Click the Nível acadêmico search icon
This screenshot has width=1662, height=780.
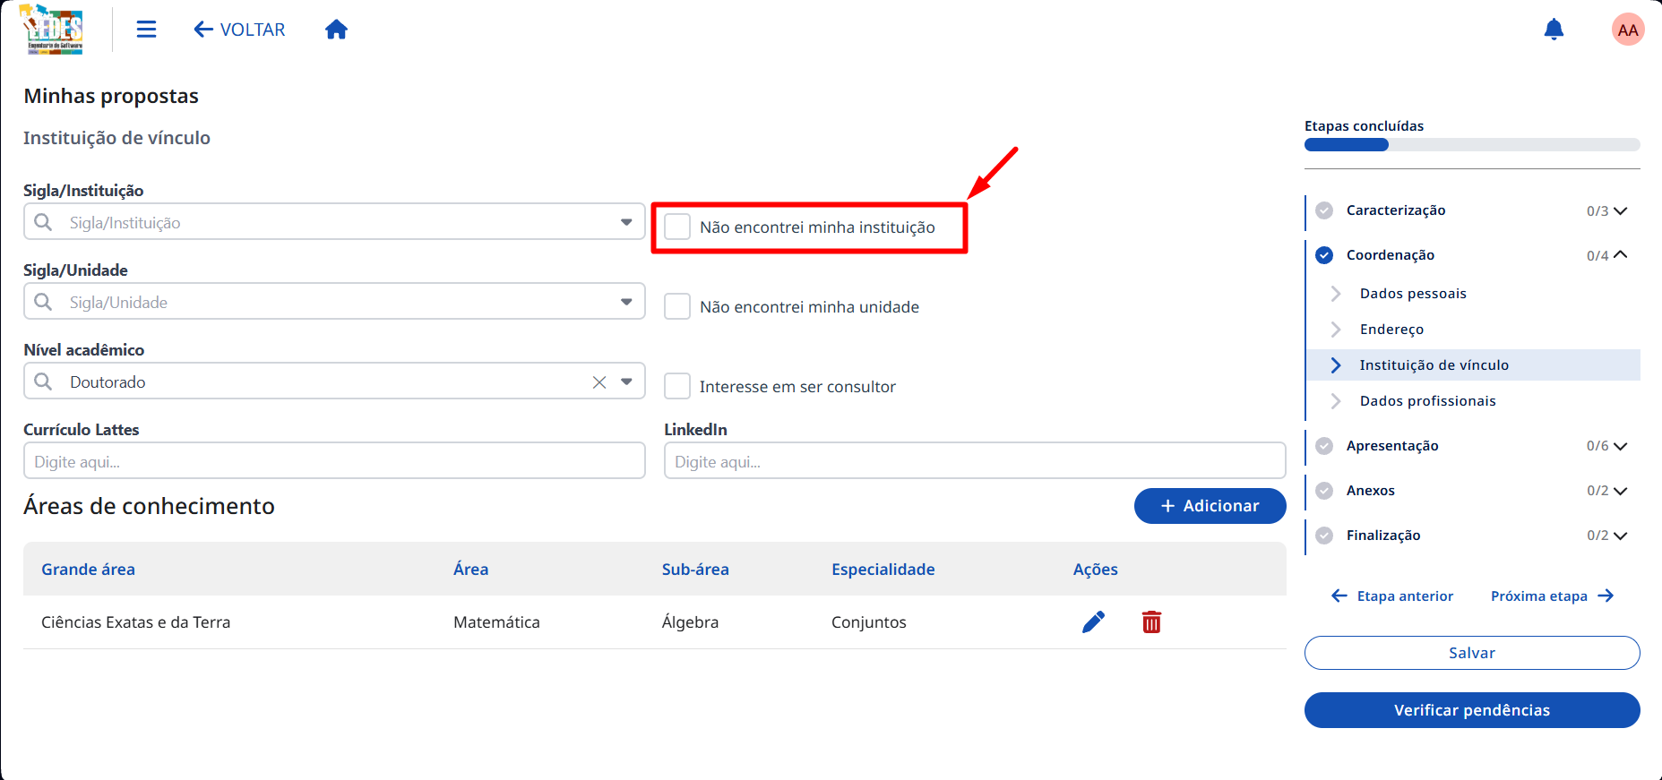(43, 381)
